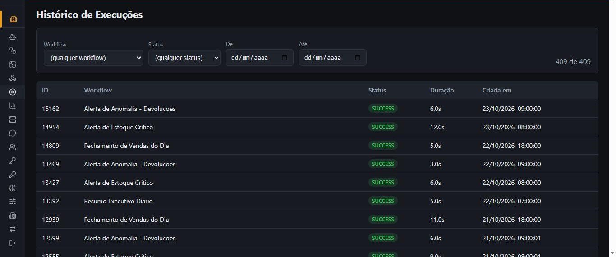The width and height of the screenshot is (616, 257).
Task: Click execution ID 13469
Action: coord(51,164)
